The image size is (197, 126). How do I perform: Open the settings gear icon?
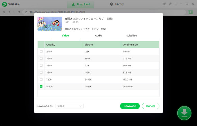click(x=170, y=4)
